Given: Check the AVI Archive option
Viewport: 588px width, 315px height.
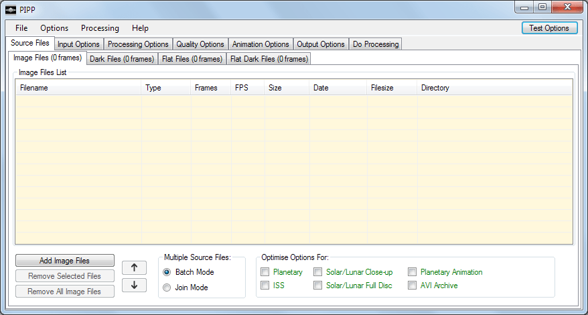Looking at the screenshot, I should (413, 286).
